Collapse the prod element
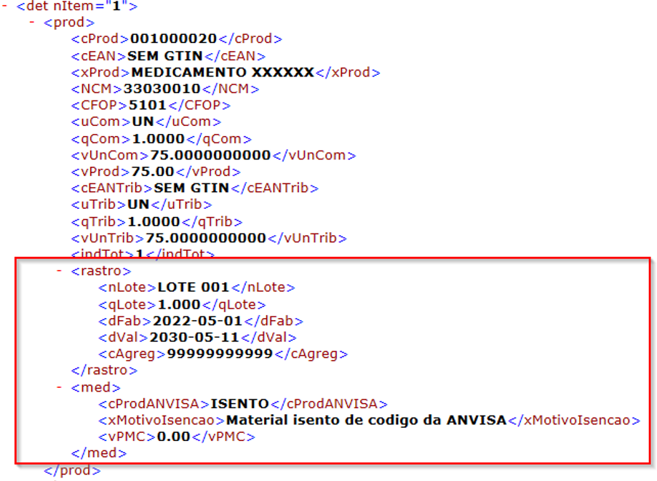The height and width of the screenshot is (481, 657). point(32,22)
